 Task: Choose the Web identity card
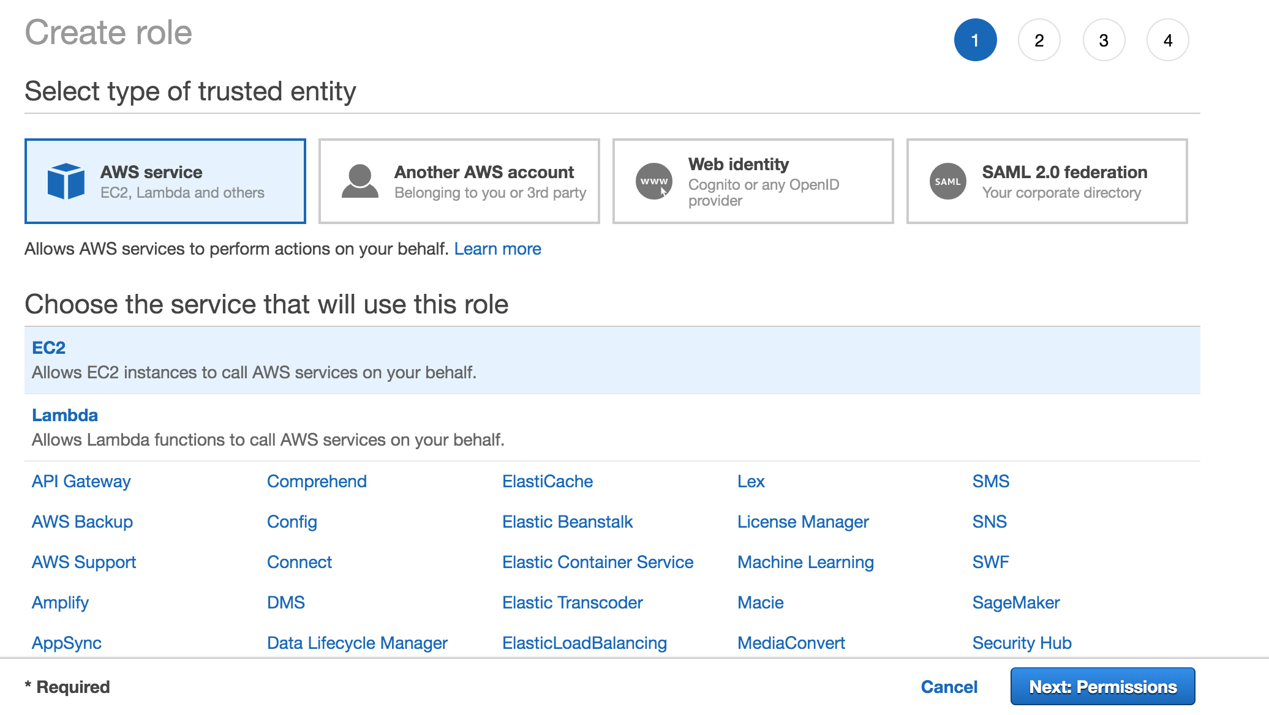coord(753,181)
